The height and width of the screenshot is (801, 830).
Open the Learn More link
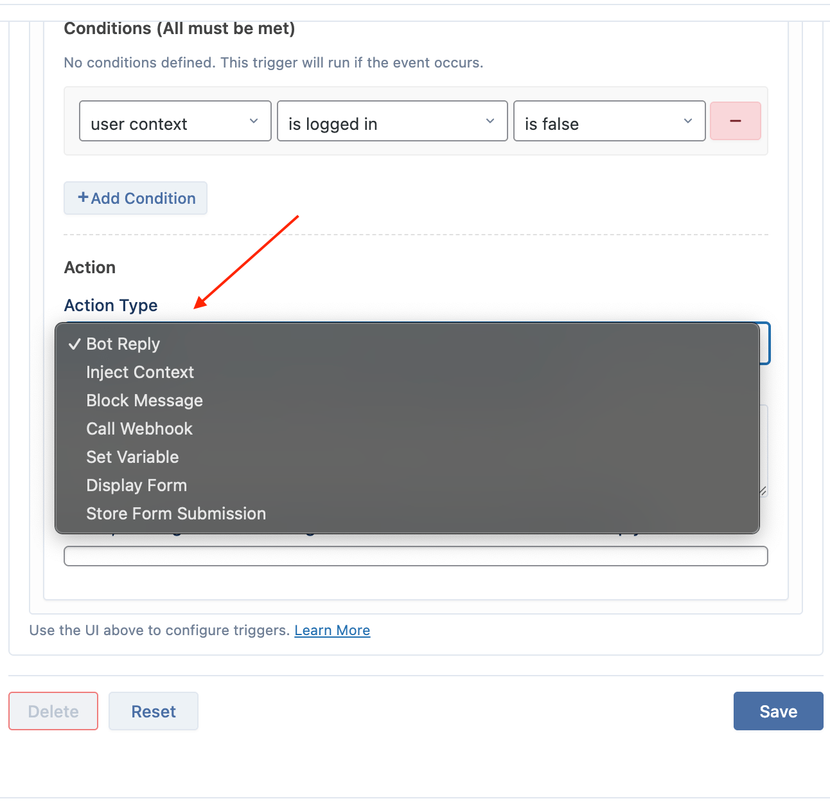(x=332, y=630)
